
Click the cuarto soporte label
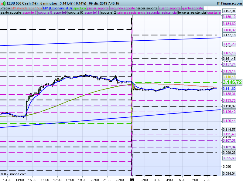click(170, 8)
